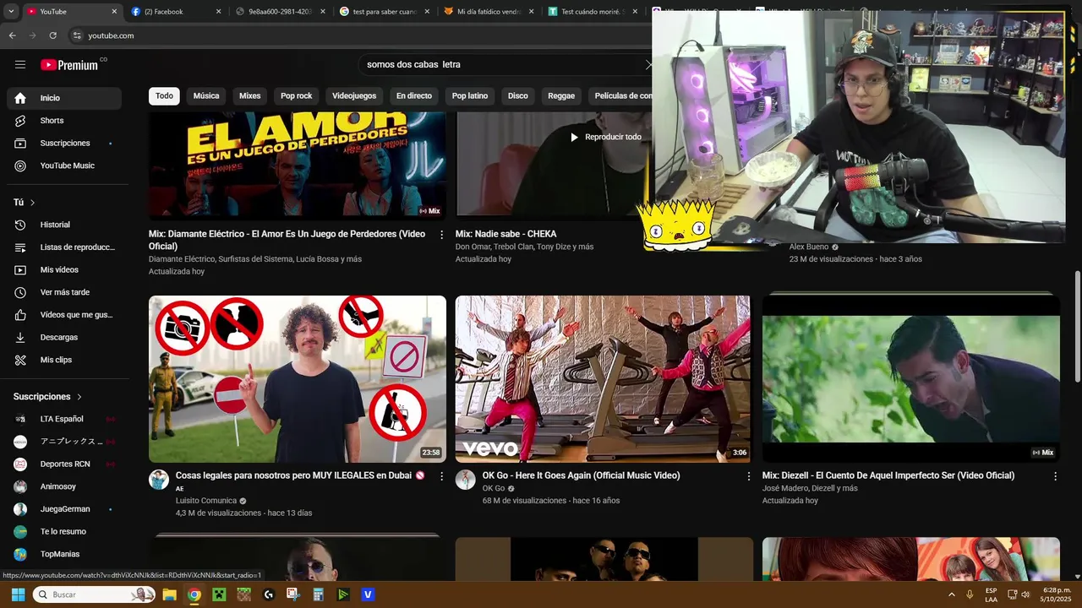This screenshot has width=1082, height=608.
Task: Click Windows taskbar Buscar field
Action: pyautogui.click(x=93, y=594)
